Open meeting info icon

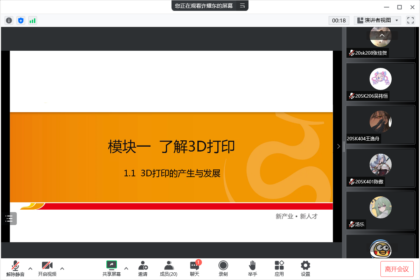(9, 21)
